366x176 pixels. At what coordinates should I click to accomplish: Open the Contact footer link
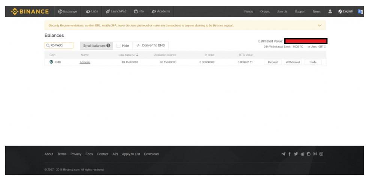pyautogui.click(x=103, y=154)
